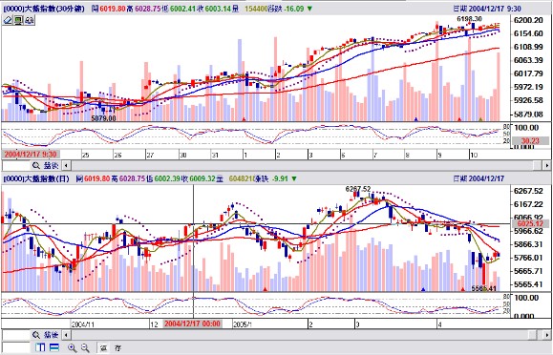The image size is (553, 355).
Task: Click right scroll arrow of 30-minute chart scrollbar
Action: [546, 165]
